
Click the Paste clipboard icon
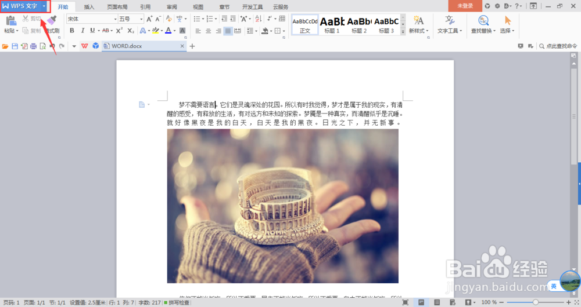pos(10,21)
